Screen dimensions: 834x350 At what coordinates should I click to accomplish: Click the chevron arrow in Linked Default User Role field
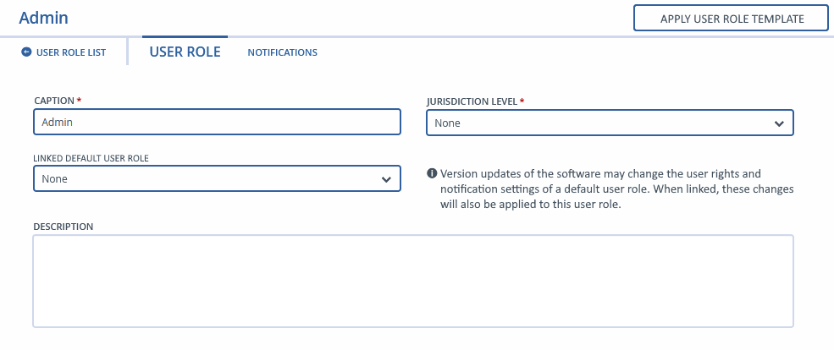[x=386, y=179]
